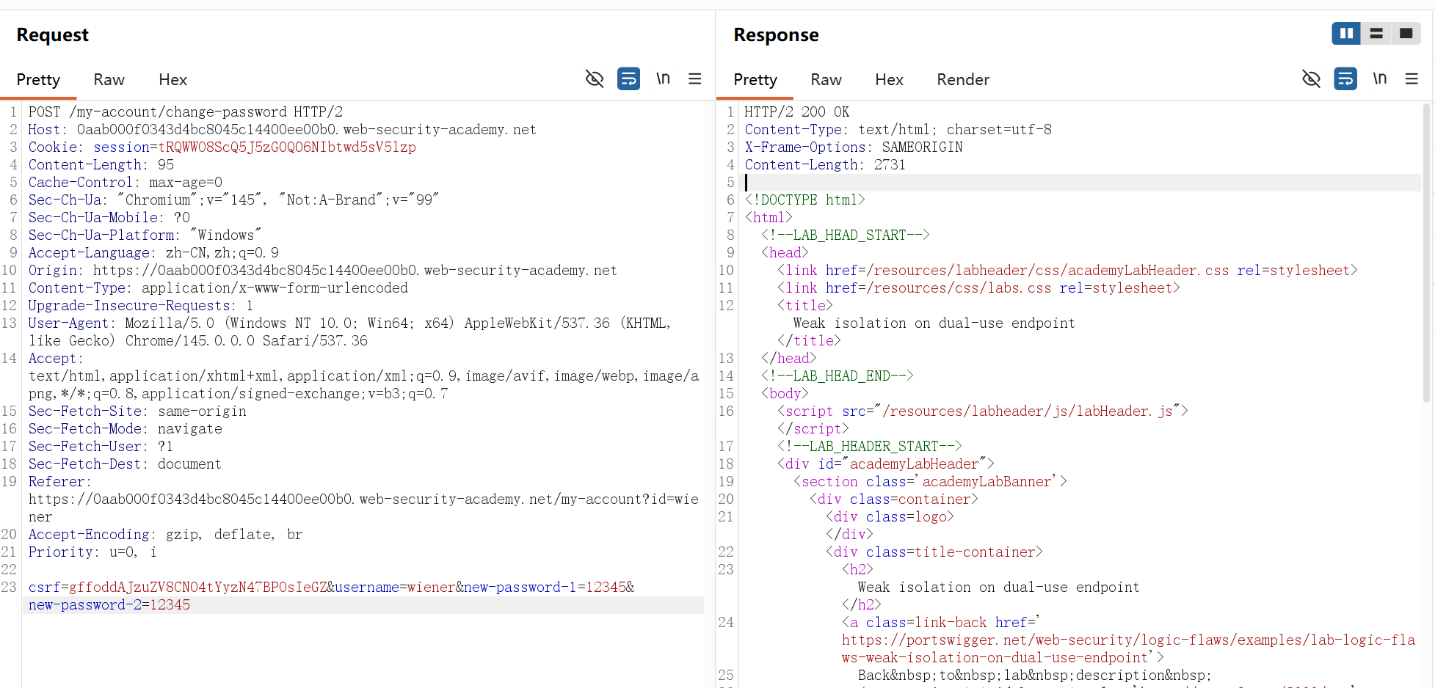Open the Response Render tab
The width and height of the screenshot is (1435, 688).
(963, 80)
